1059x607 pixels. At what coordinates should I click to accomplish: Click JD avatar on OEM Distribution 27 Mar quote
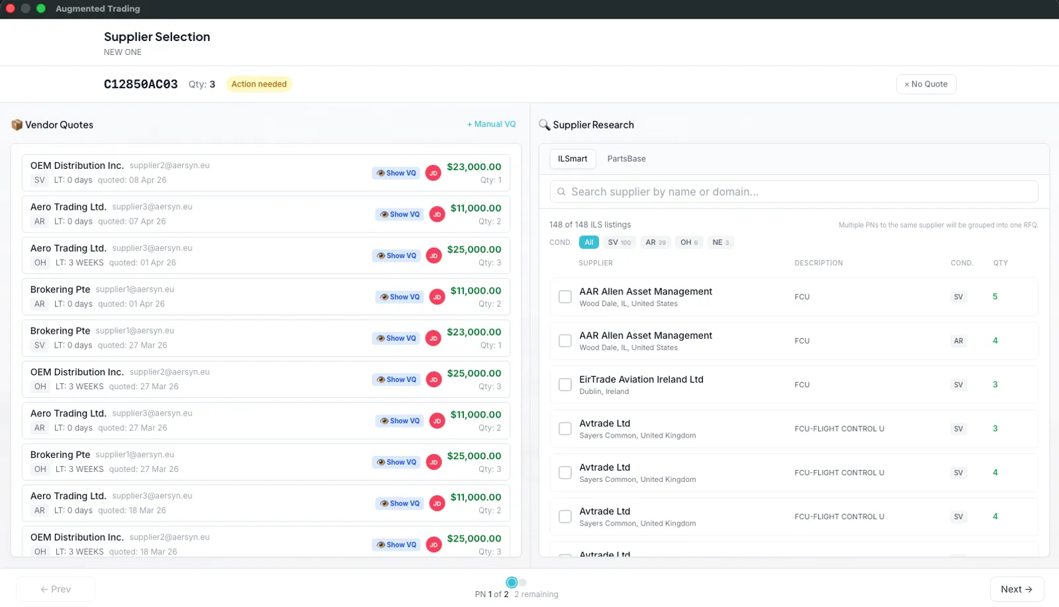coord(434,379)
